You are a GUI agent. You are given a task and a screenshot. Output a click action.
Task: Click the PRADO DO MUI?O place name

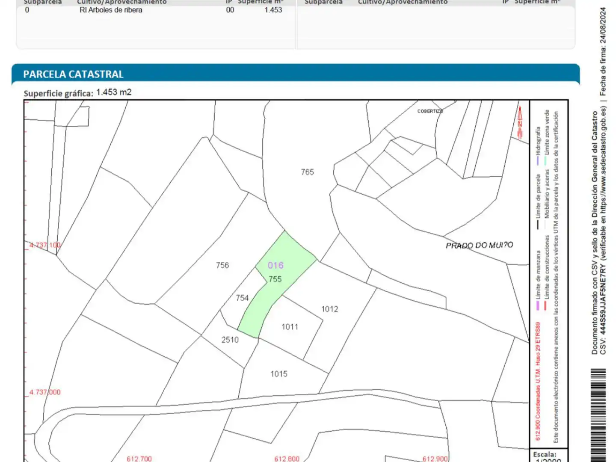click(x=479, y=245)
